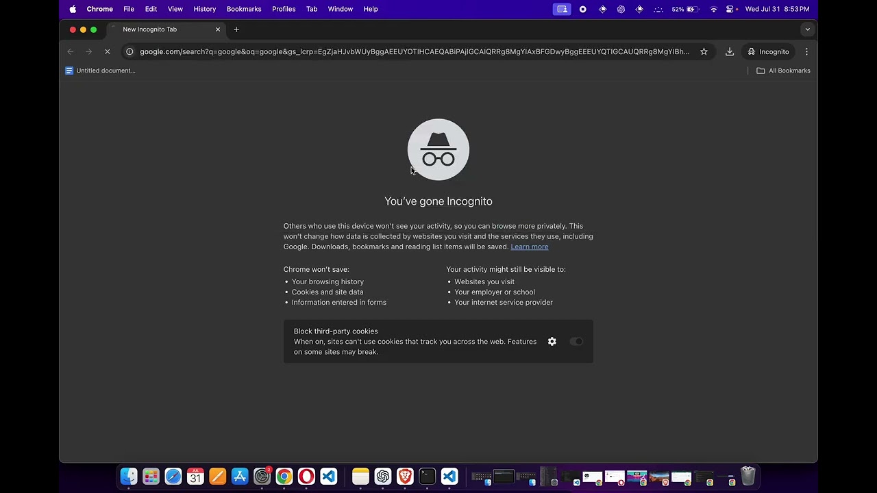Click "Your employer or school" list item

(x=495, y=292)
